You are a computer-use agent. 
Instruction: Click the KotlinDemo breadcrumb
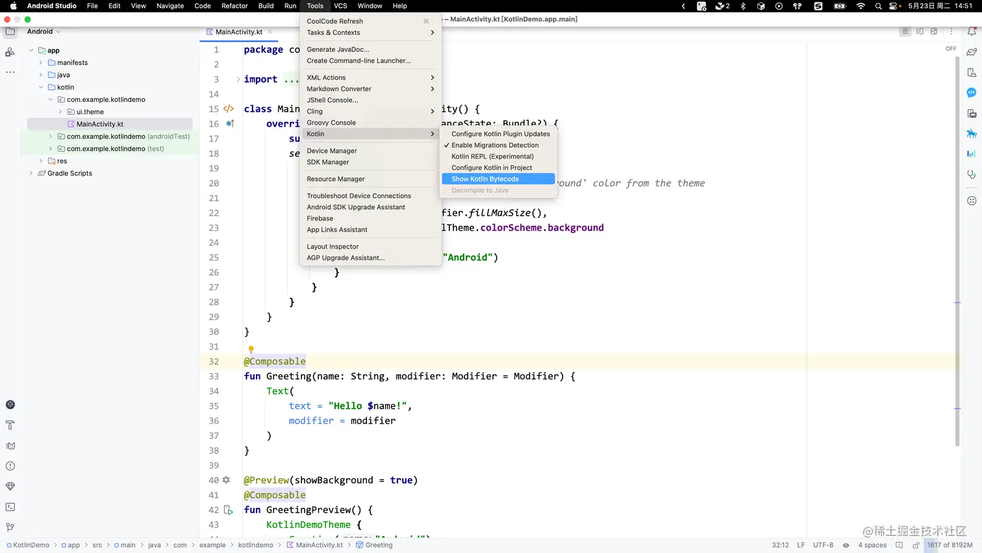(28, 545)
